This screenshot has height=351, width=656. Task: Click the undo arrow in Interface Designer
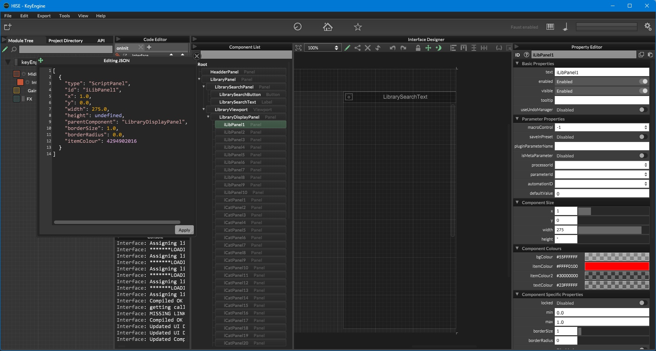click(x=393, y=48)
